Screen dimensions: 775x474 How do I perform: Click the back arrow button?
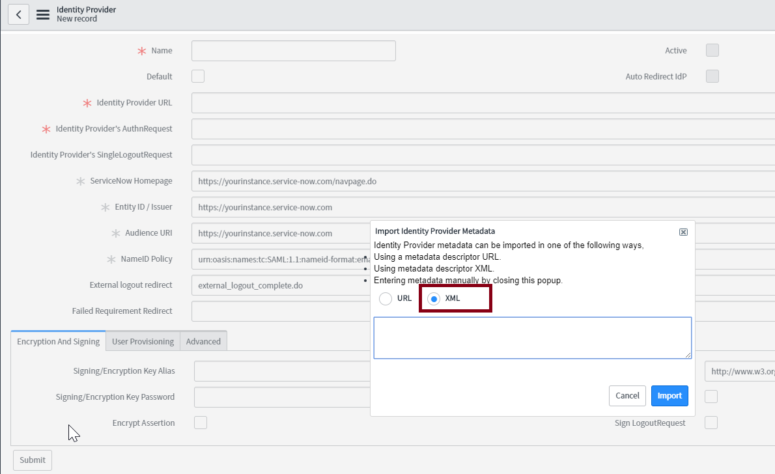(18, 14)
